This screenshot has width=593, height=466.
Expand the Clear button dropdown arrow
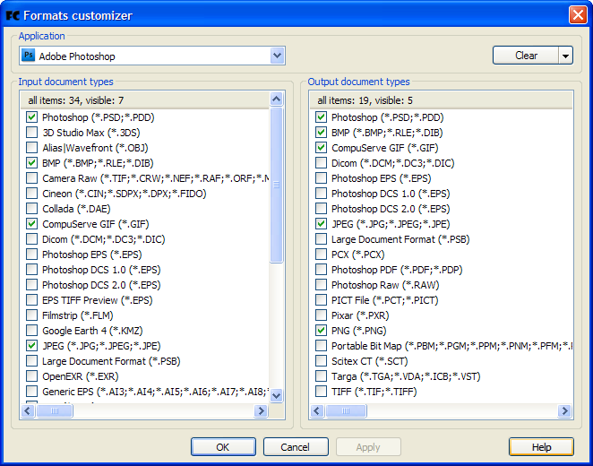pos(565,56)
